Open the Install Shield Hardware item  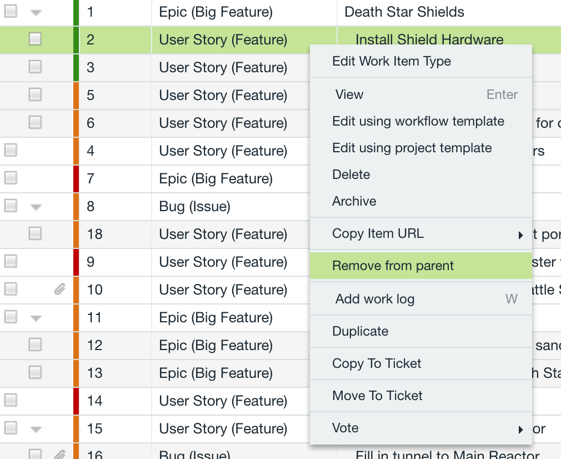click(x=429, y=39)
